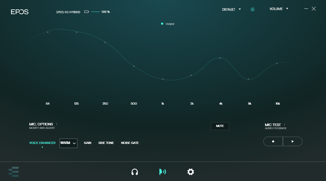Add a new preset with plus icon
Image resolution: width=326 pixels, height=181 pixels.
[252, 9]
